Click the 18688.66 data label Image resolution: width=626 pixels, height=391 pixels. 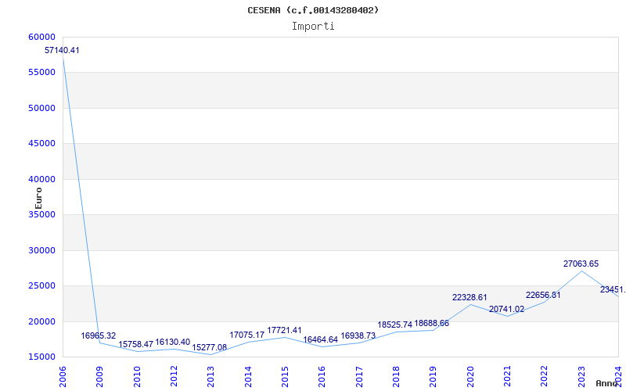[432, 323]
